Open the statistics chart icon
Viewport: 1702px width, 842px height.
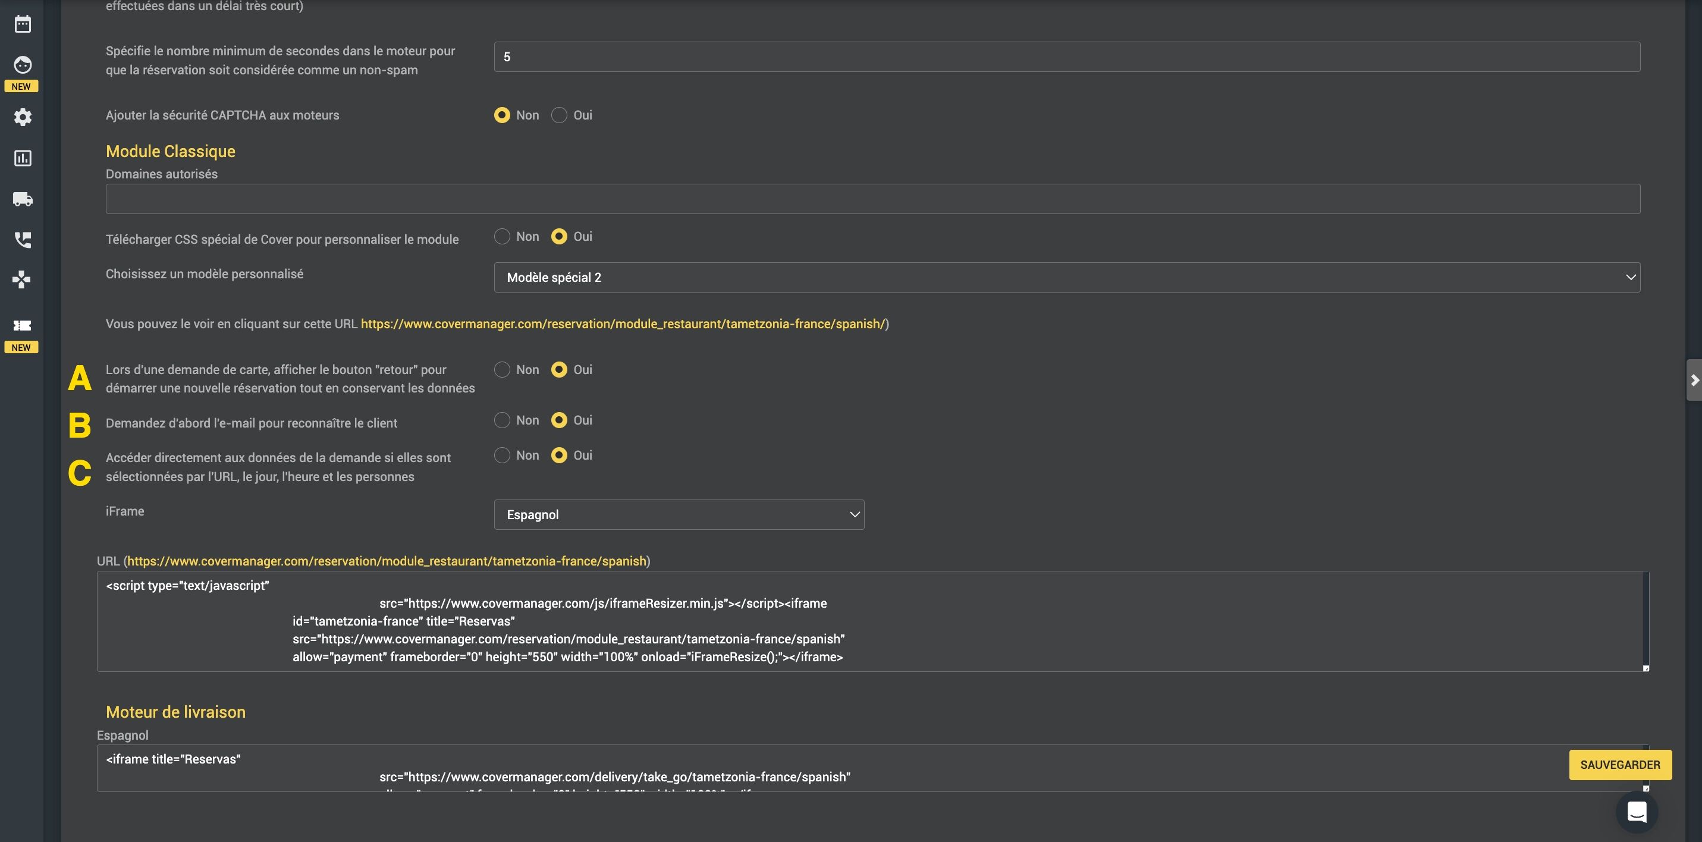[x=23, y=158]
